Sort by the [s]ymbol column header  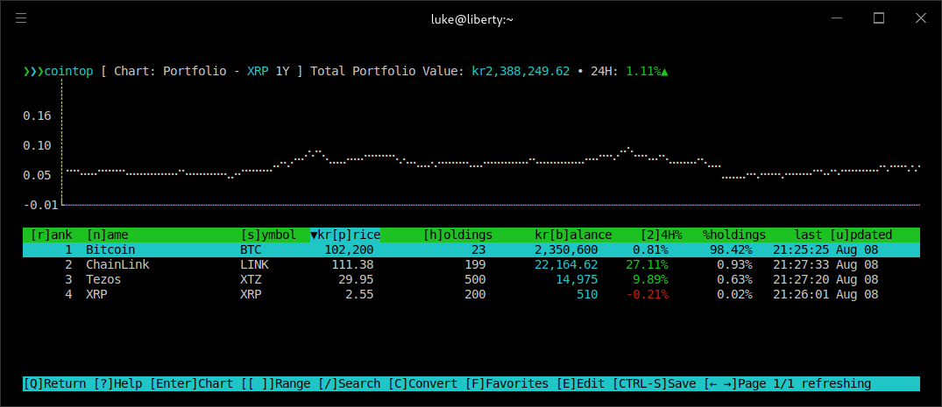click(268, 235)
